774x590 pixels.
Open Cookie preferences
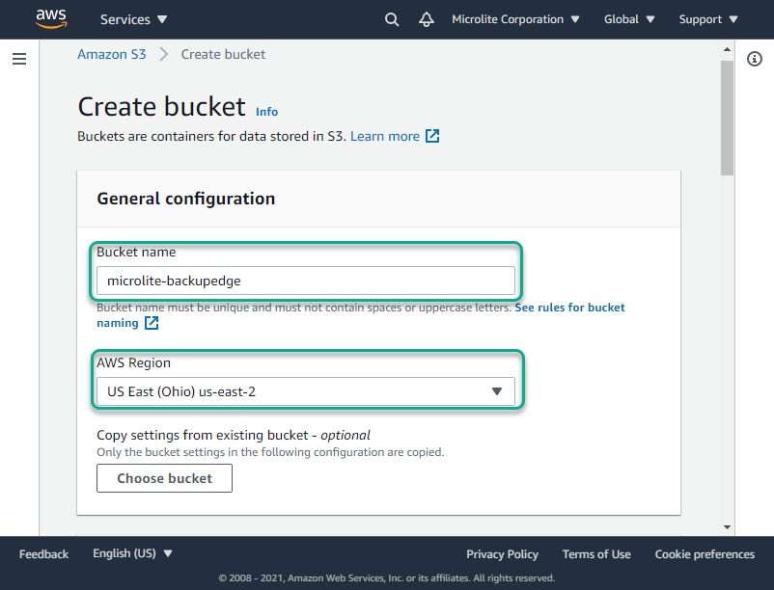tap(705, 554)
